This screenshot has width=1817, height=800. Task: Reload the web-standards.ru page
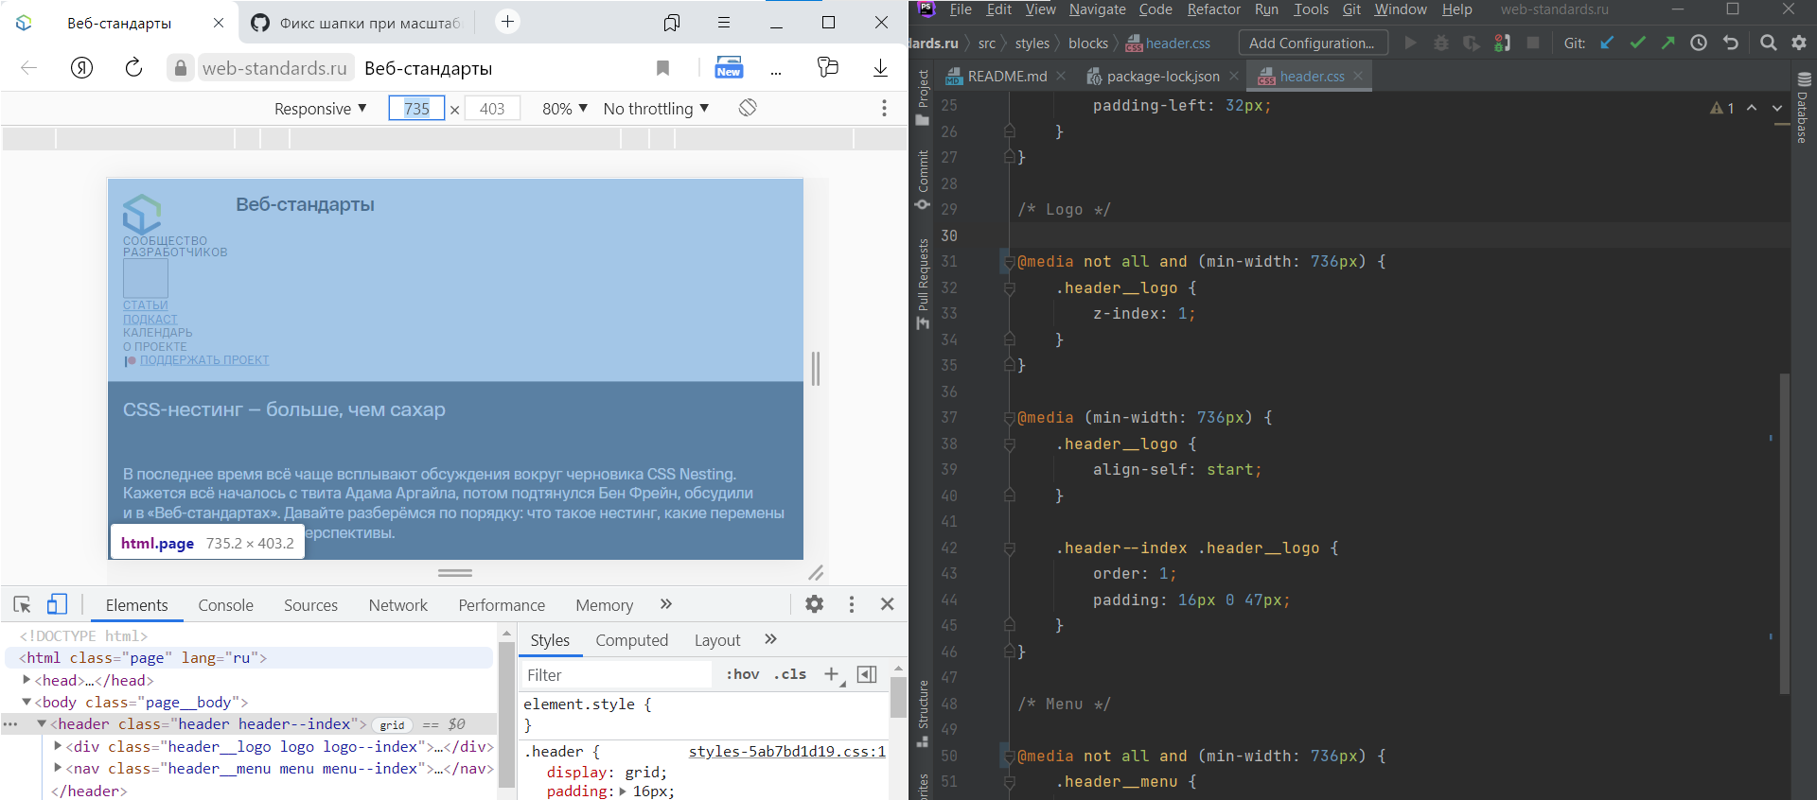(133, 67)
